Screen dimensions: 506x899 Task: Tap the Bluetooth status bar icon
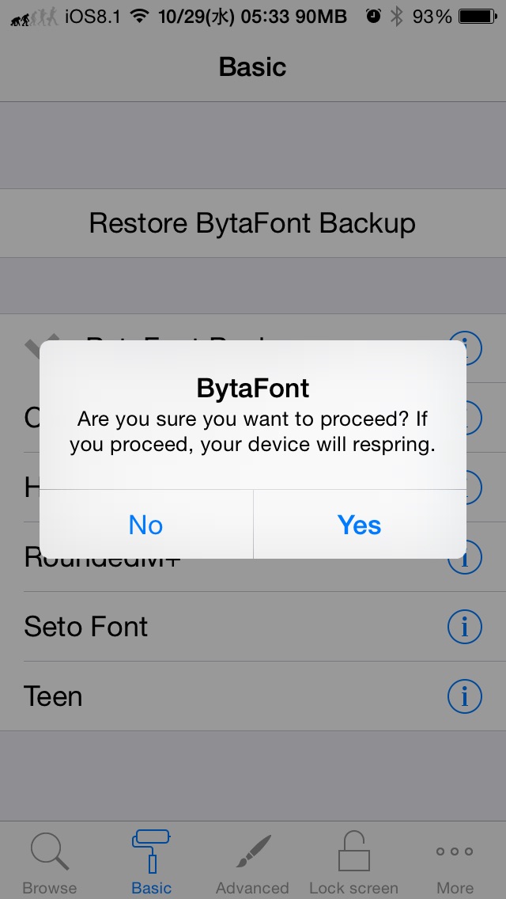click(x=397, y=16)
